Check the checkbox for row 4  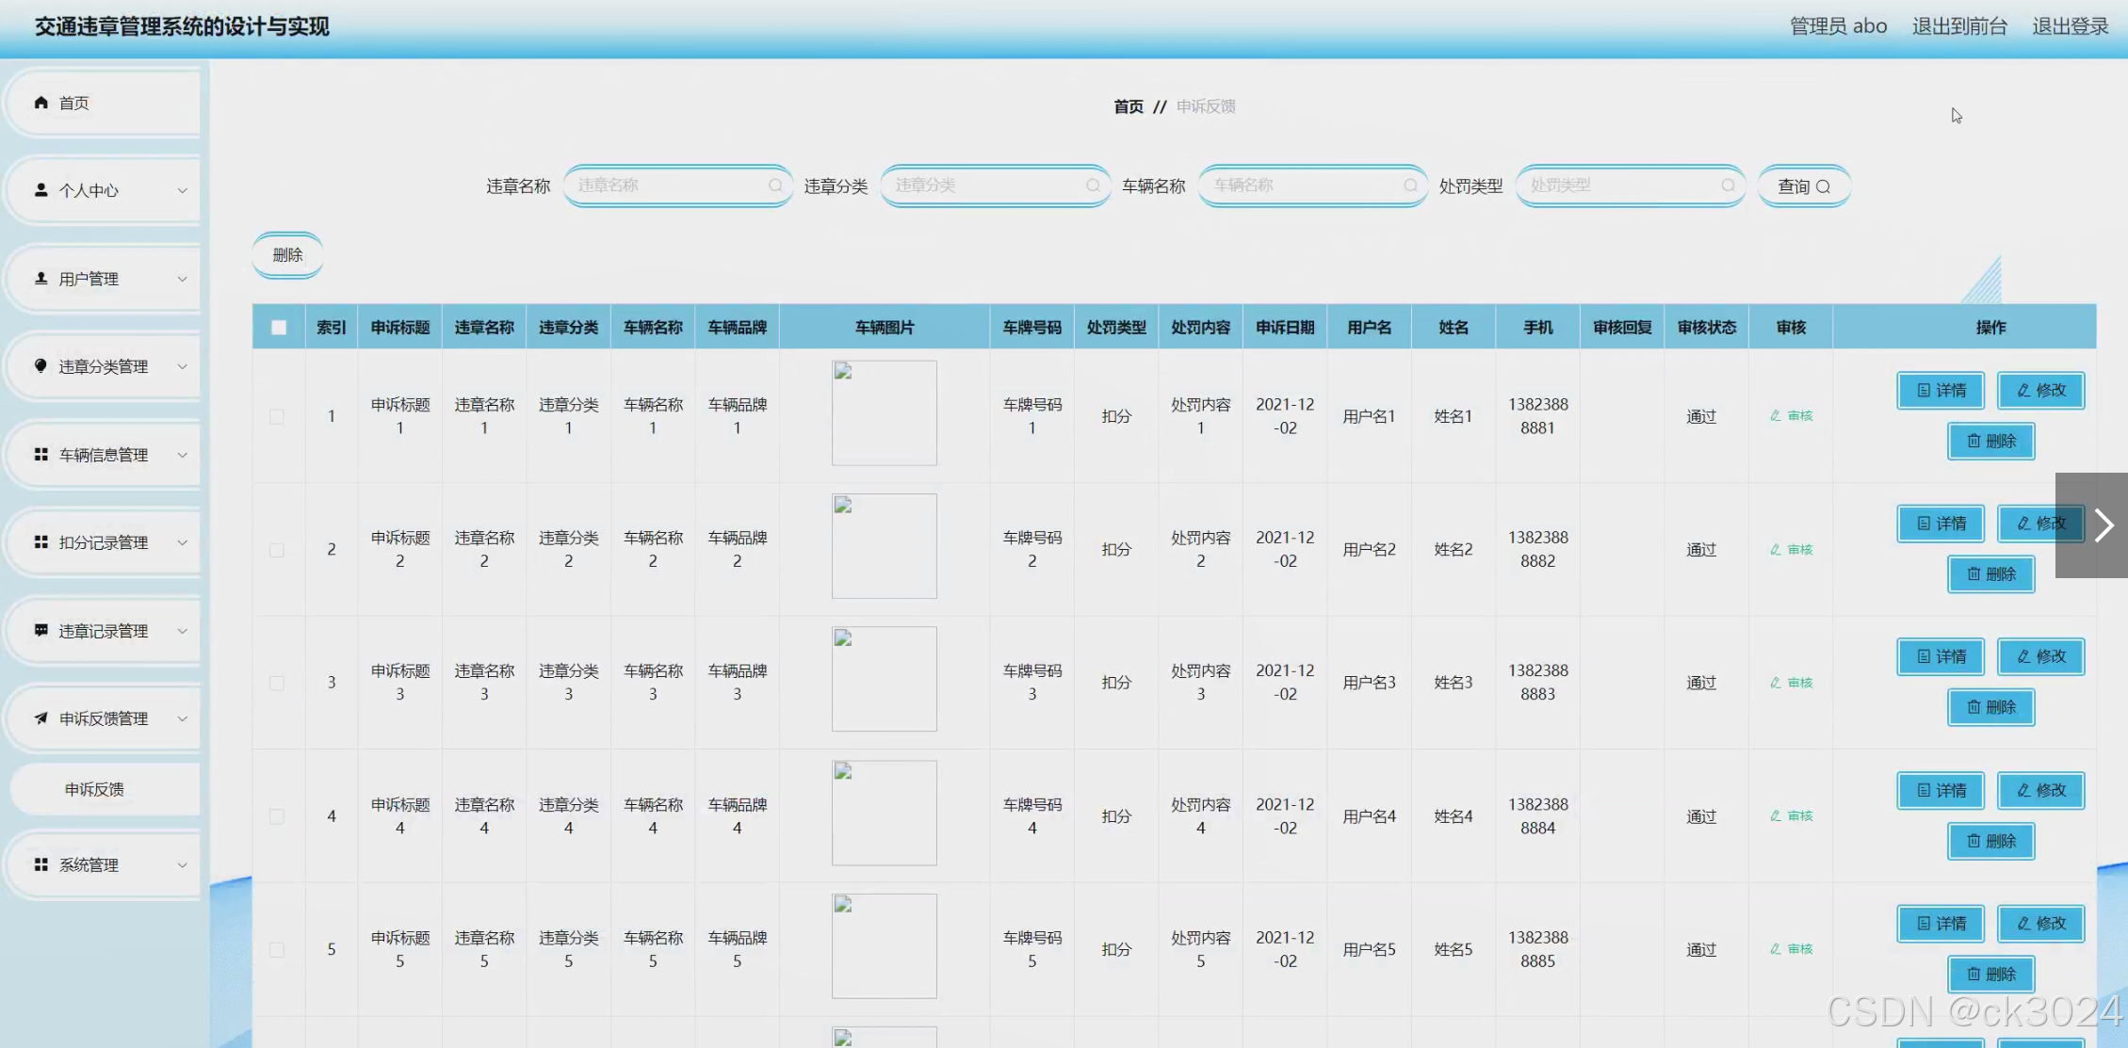[x=277, y=816]
